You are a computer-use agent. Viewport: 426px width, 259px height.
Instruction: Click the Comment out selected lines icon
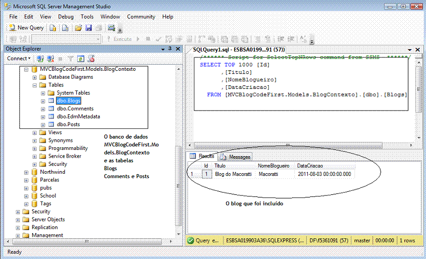[x=258, y=39]
